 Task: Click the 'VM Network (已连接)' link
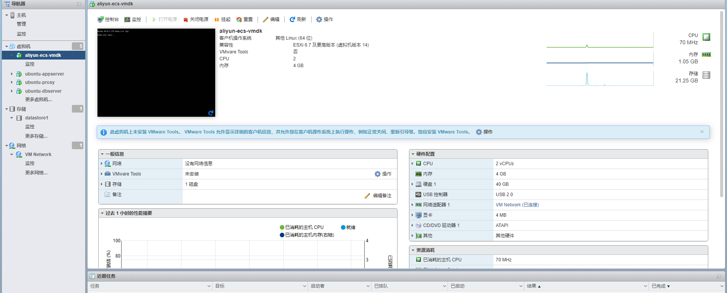click(x=517, y=205)
